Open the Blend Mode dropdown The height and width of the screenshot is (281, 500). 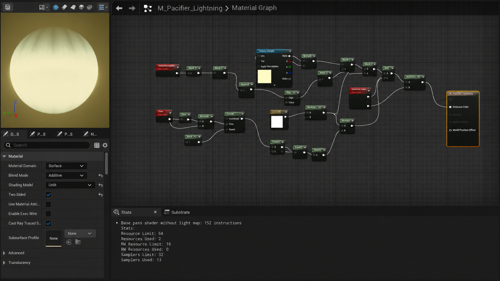(x=66, y=175)
